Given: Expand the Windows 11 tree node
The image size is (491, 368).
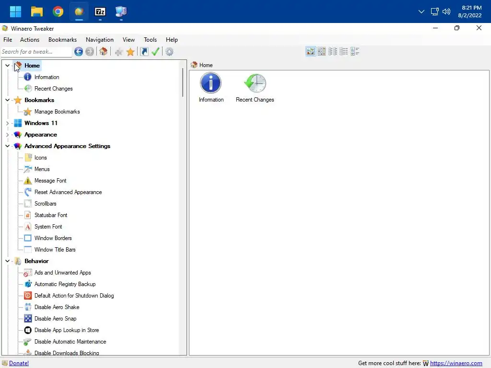Looking at the screenshot, I should coord(7,123).
